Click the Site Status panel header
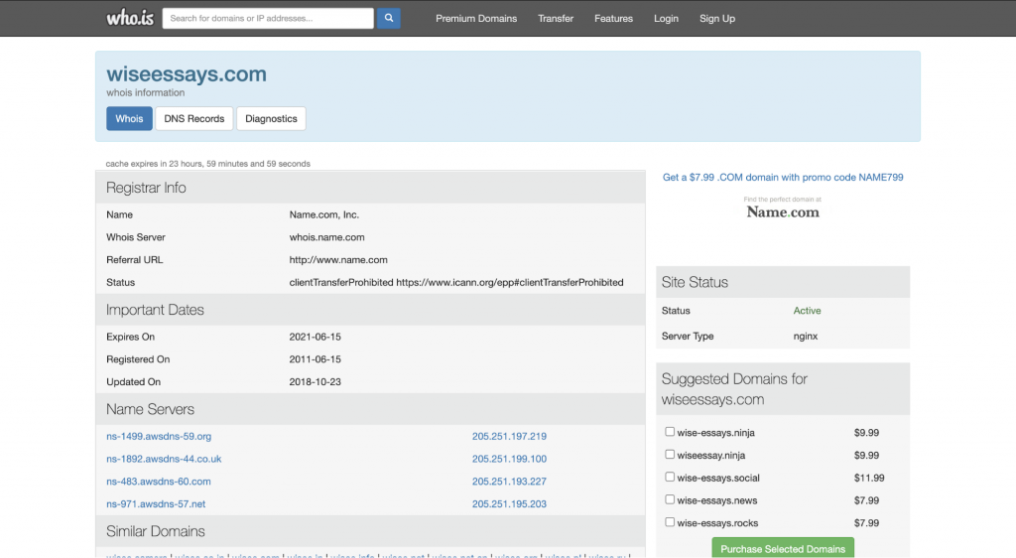This screenshot has width=1016, height=558. (783, 282)
